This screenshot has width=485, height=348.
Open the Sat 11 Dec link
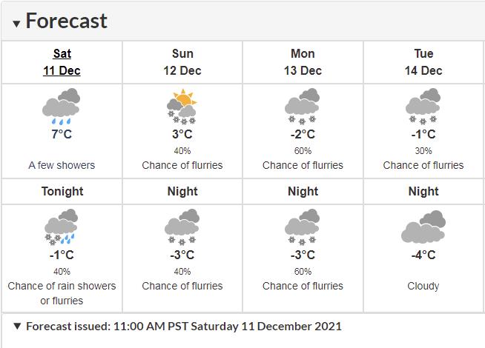click(x=62, y=62)
